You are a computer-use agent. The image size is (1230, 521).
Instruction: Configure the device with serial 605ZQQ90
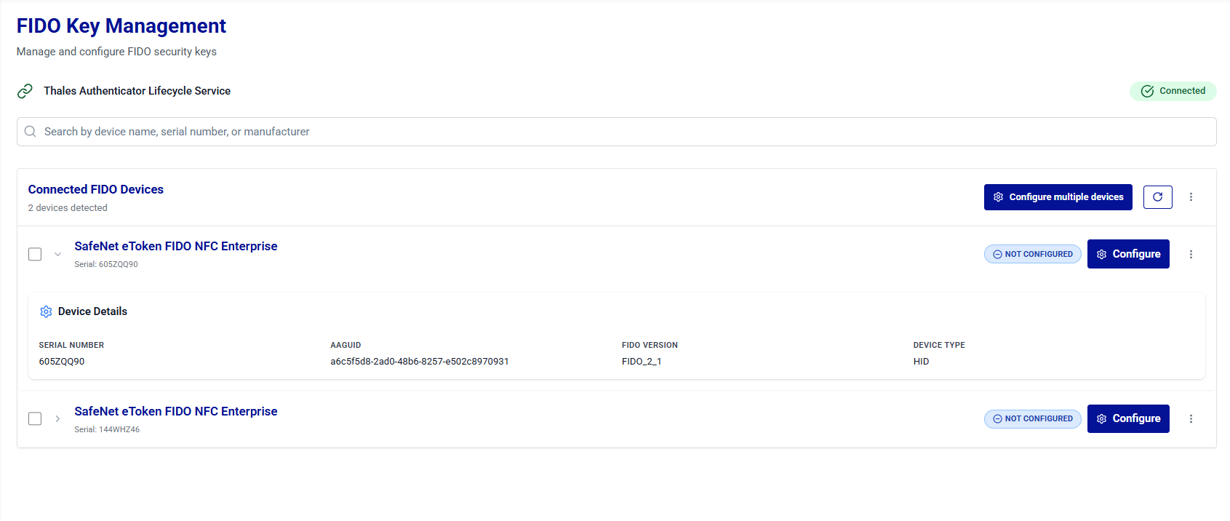click(1128, 254)
